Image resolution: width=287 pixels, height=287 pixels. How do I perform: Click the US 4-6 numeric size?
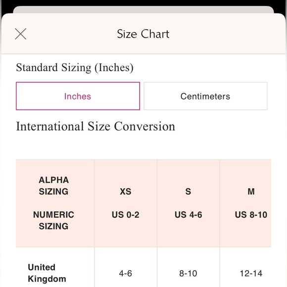[189, 215]
